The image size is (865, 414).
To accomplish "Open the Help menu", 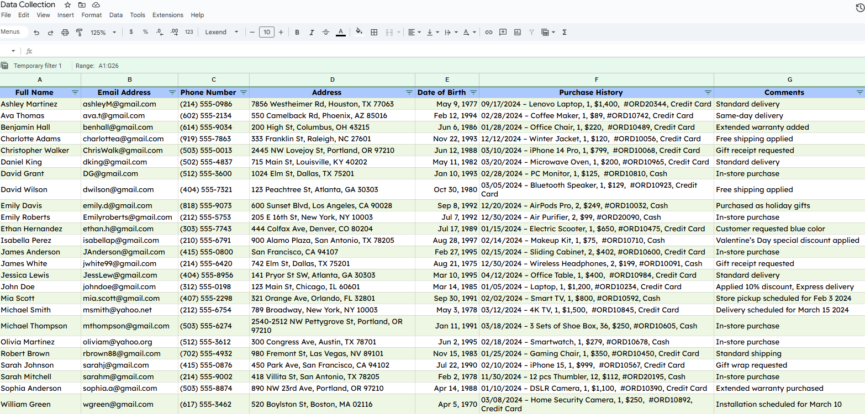I will (x=197, y=15).
